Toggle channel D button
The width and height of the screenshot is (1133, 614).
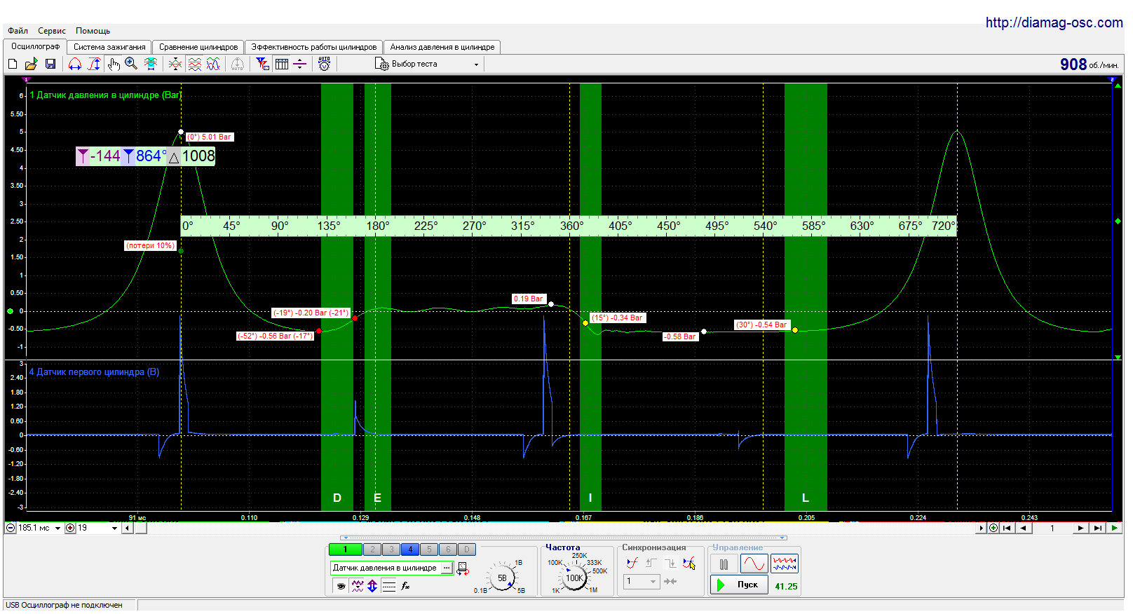[467, 550]
